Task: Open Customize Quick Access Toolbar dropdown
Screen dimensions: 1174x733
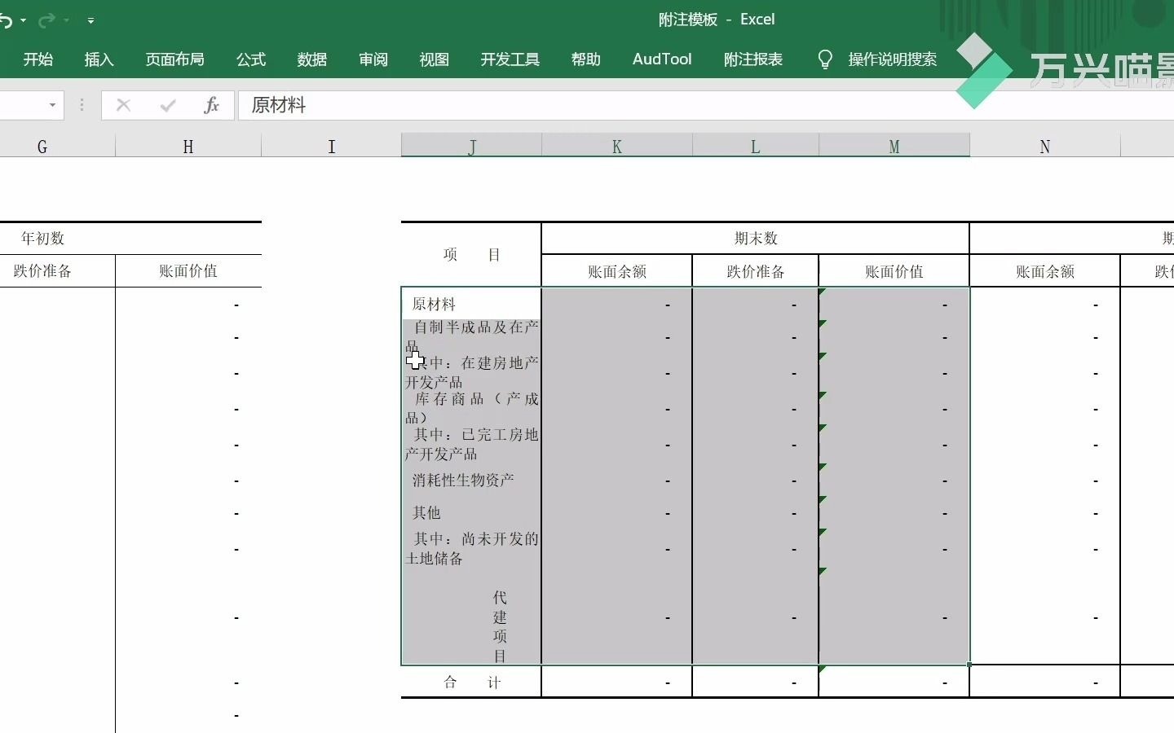Action: tap(90, 20)
